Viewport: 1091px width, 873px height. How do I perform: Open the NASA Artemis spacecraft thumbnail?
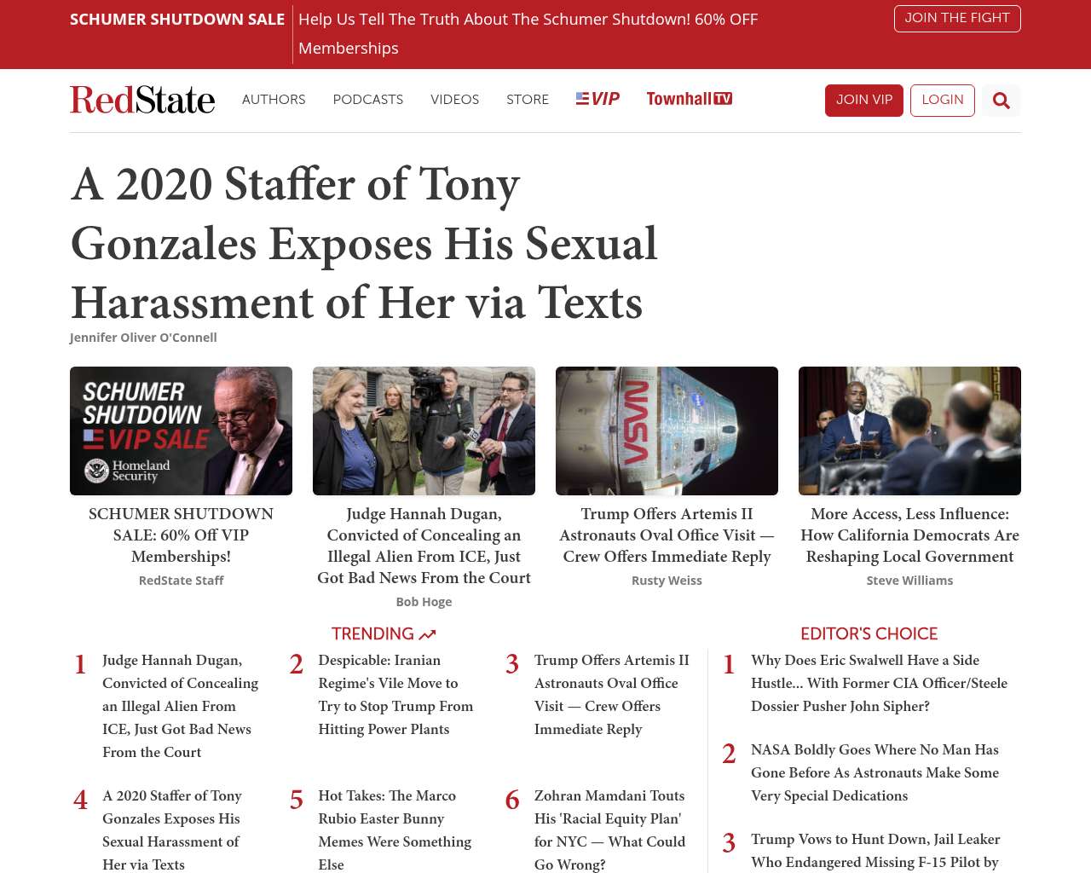(667, 431)
